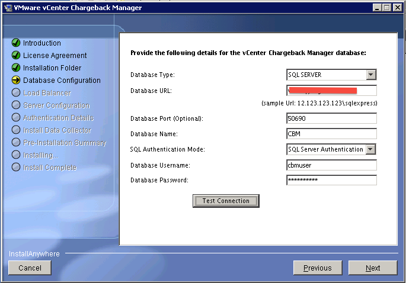Return using the Previous button
Screen dimensions: 406x283
pos(318,268)
